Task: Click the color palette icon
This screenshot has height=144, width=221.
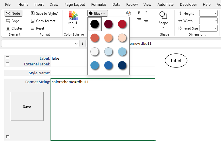Action: click(x=128, y=13)
